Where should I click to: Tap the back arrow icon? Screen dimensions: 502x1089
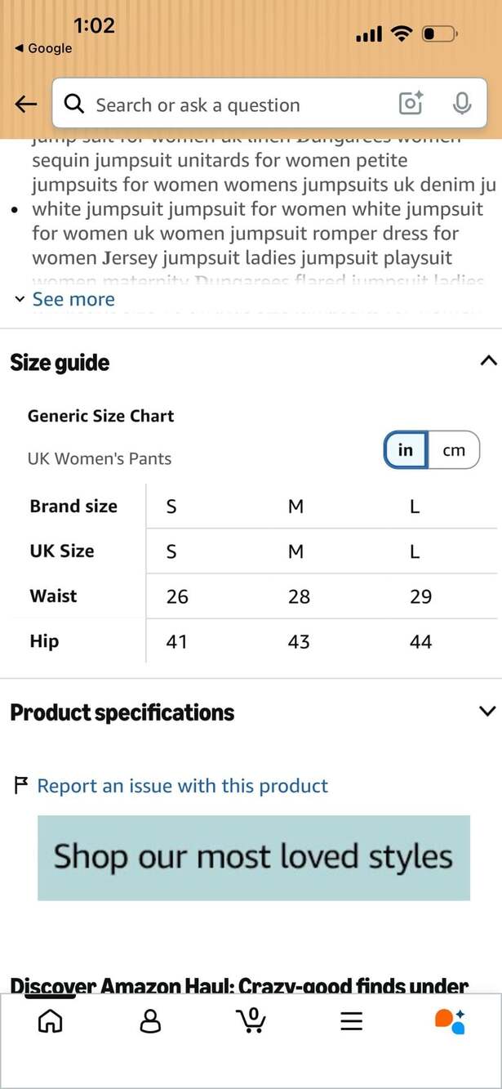[26, 104]
